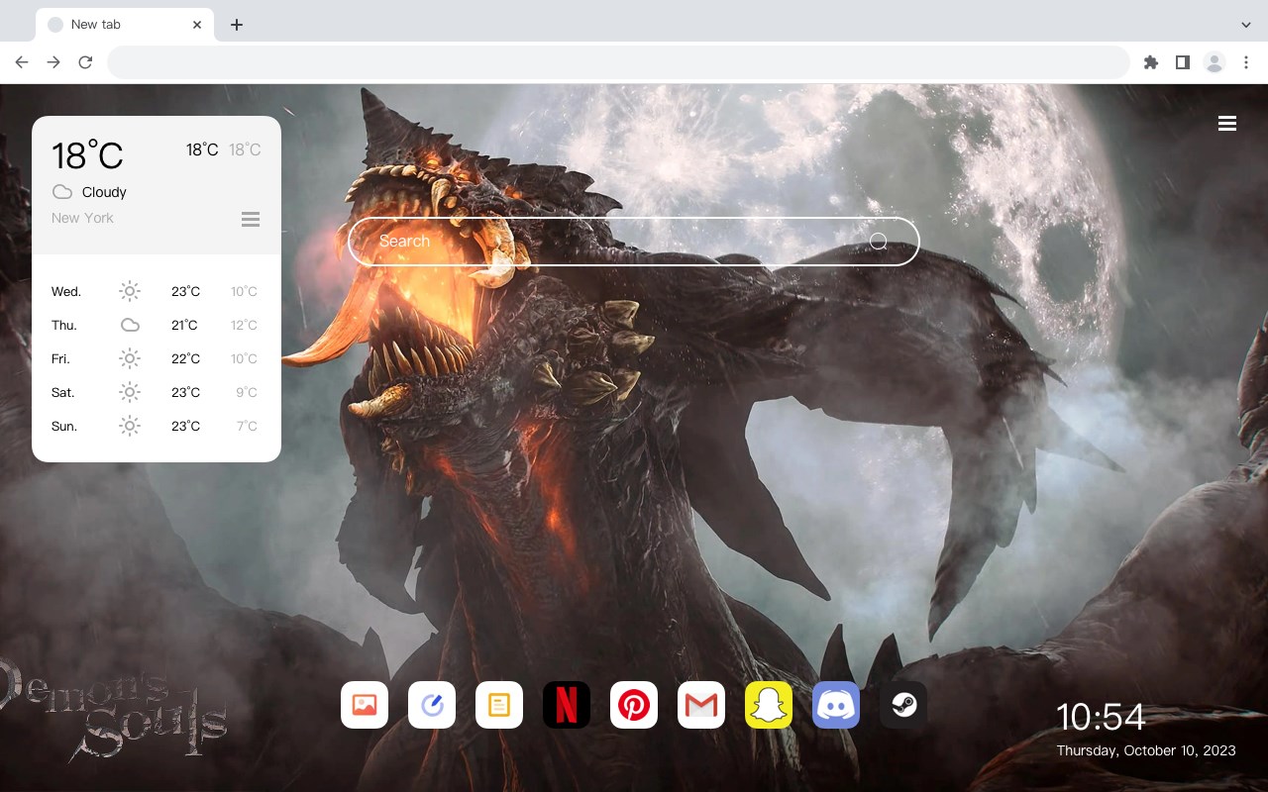The image size is (1268, 792).
Task: Click Saturday's high temperature "23°C"
Action: [x=185, y=392]
